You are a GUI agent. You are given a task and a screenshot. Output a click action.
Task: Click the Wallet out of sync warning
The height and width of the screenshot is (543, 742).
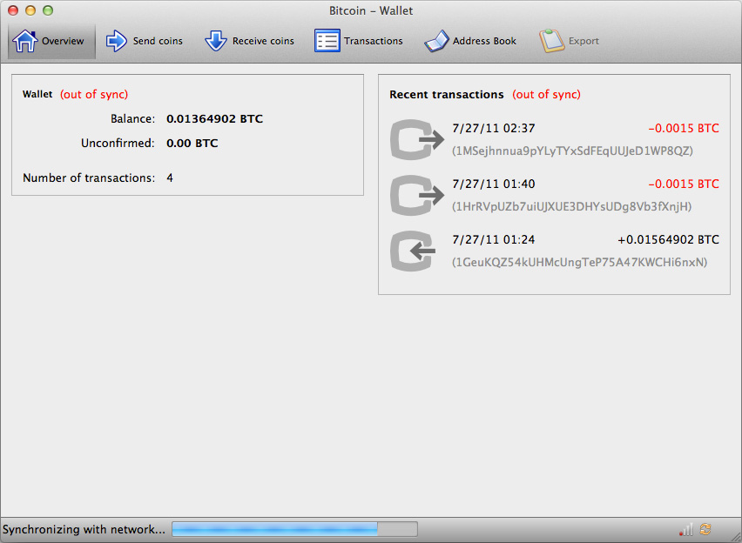tap(94, 94)
